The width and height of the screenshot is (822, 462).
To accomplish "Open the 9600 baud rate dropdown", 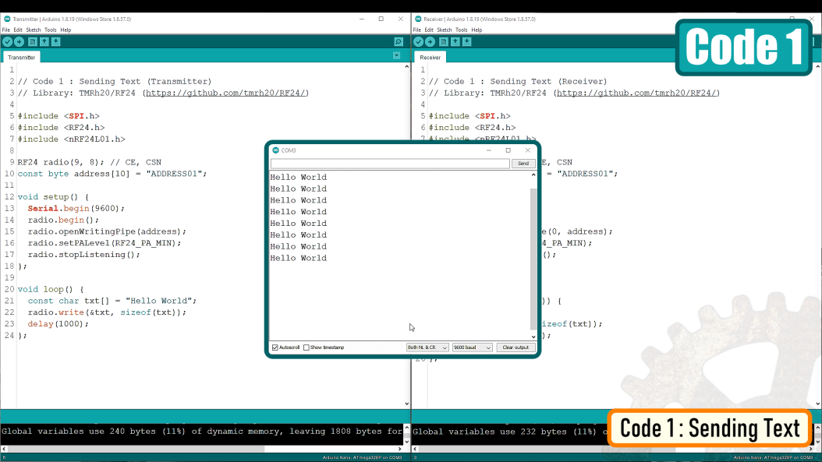I will click(x=471, y=347).
